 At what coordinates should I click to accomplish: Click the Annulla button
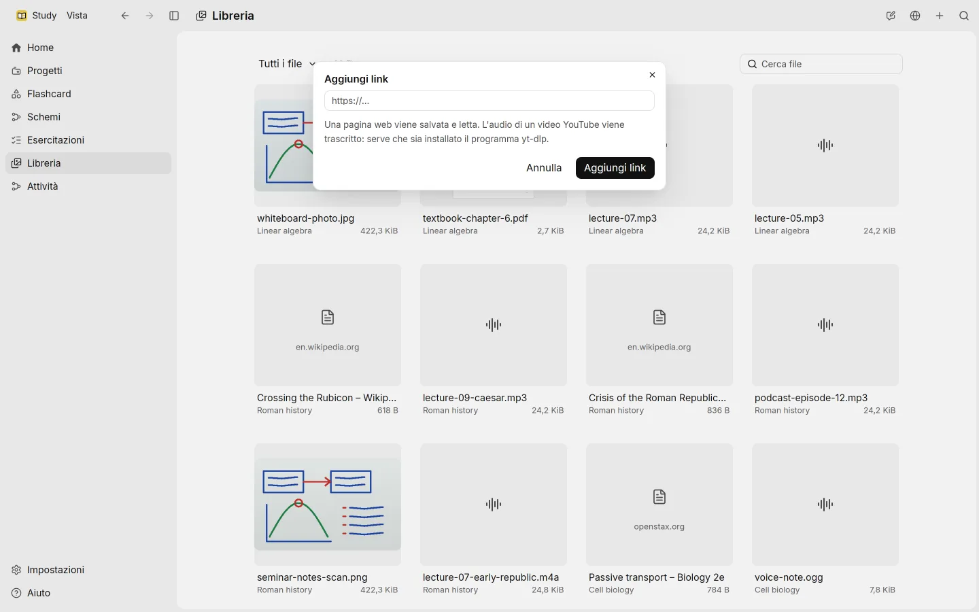tap(544, 168)
